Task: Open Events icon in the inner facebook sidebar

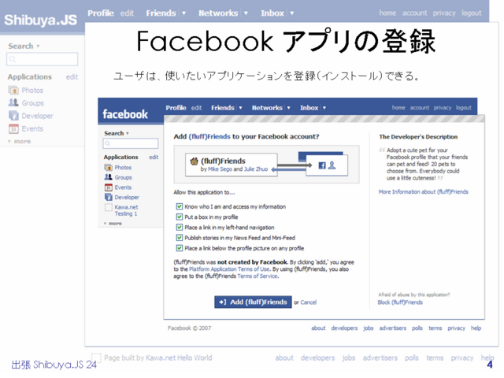Action: (108, 187)
